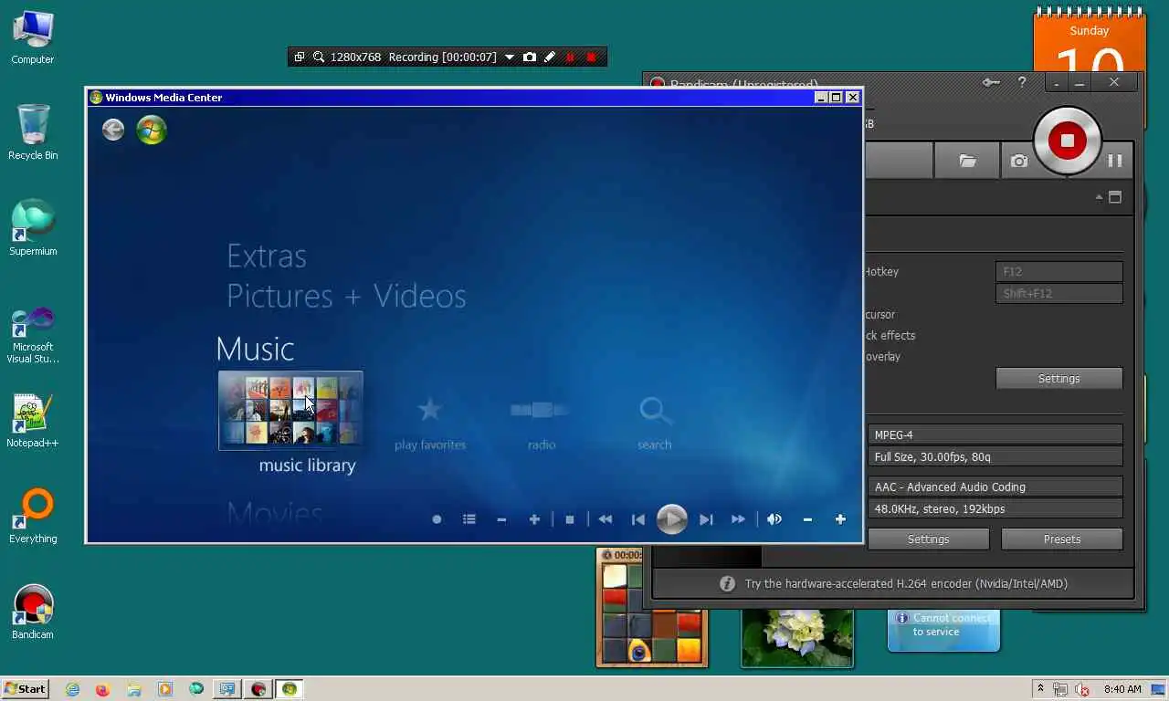Open Bandicam desktop shortcut

(33, 612)
